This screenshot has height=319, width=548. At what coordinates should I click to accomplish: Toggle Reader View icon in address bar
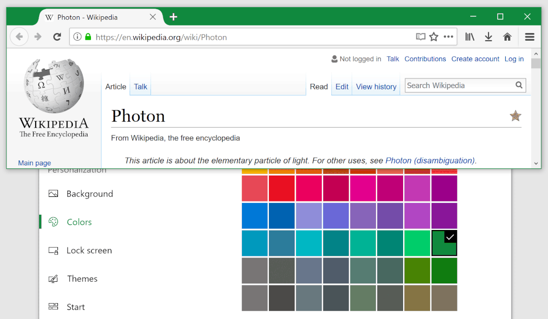pyautogui.click(x=420, y=37)
